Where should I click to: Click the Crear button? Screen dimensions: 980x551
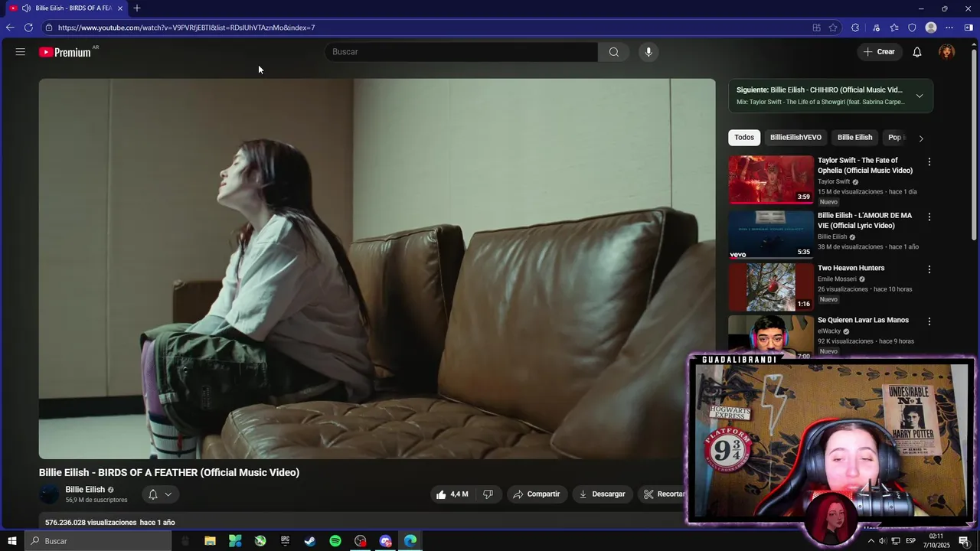(879, 52)
